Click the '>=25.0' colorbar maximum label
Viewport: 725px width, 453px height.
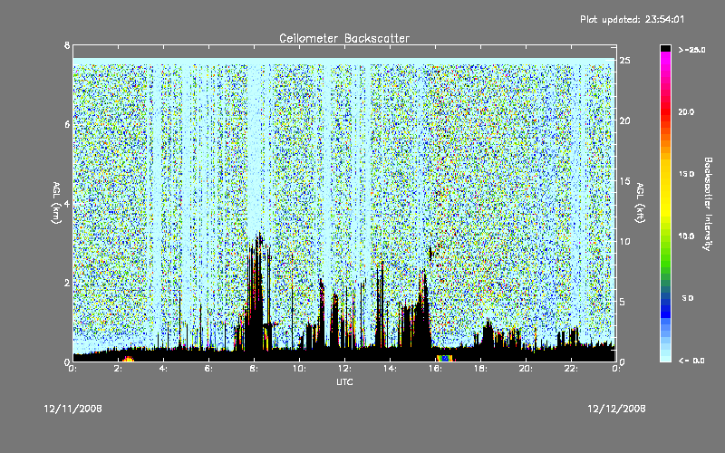click(691, 50)
